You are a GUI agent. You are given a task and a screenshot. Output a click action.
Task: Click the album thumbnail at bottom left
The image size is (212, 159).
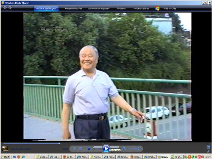[x=5, y=148]
